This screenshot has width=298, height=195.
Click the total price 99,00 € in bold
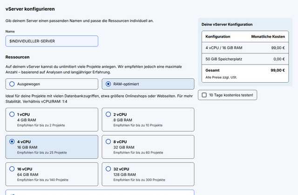coord(278,70)
